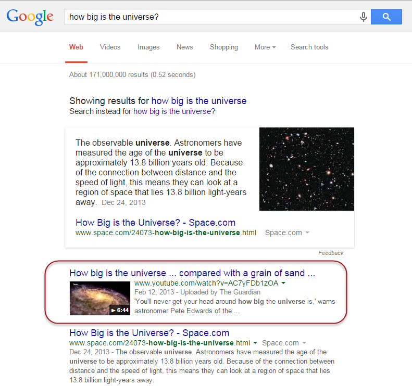Open green arrow menu beside YouTube URL

pos(283,283)
